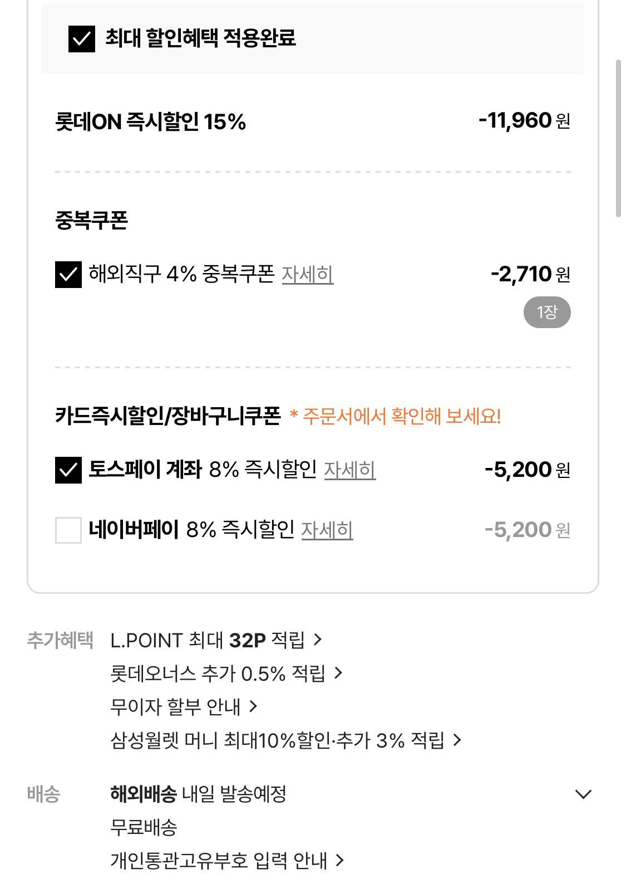Open 롯데오너스 추가 0.5% 적립 info
Viewport: 626px width, 888px height.
click(x=218, y=674)
